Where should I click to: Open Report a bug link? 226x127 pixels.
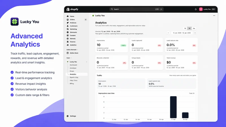pos(74,77)
